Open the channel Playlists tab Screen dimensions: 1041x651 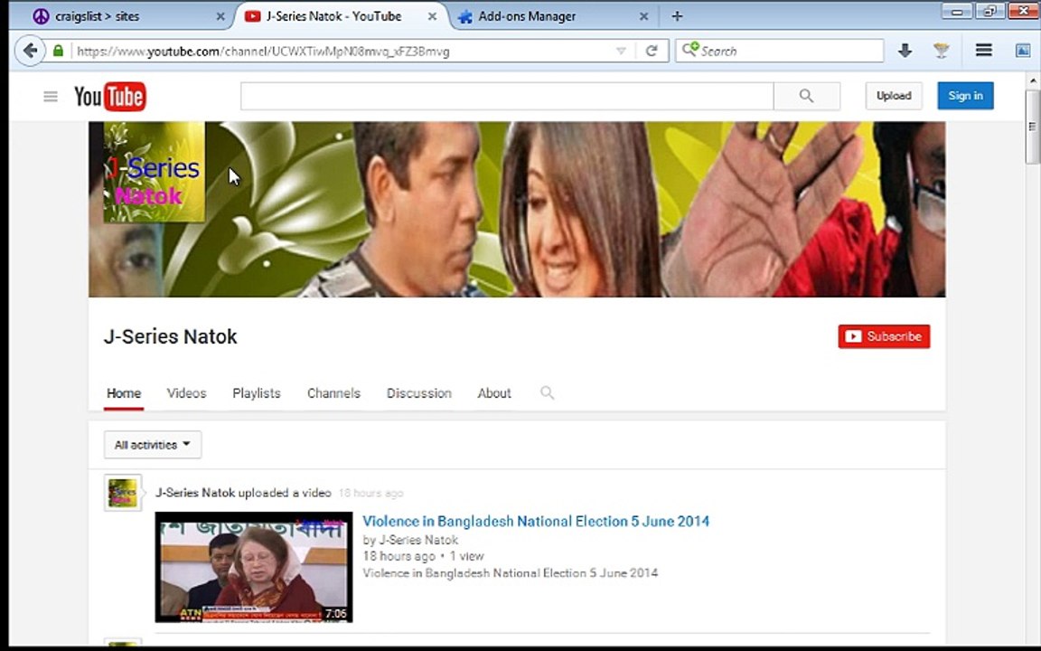[x=257, y=393]
